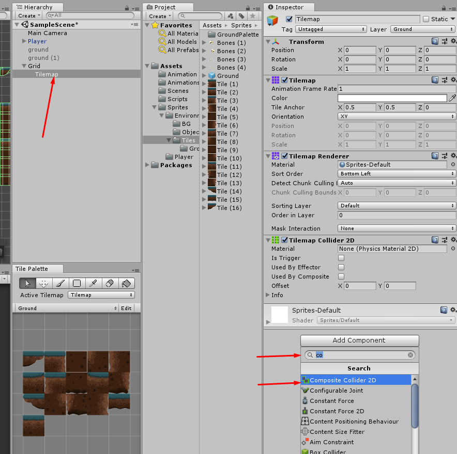Image resolution: width=457 pixels, height=454 pixels.
Task: Select the Move tool in Tile Palette
Action: [x=44, y=283]
